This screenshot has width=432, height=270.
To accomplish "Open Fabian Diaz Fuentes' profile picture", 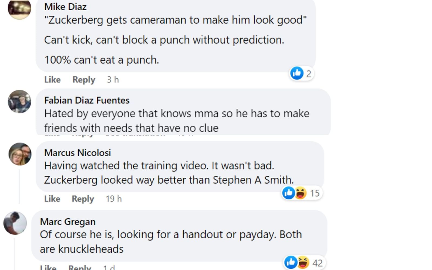I will [x=19, y=102].
